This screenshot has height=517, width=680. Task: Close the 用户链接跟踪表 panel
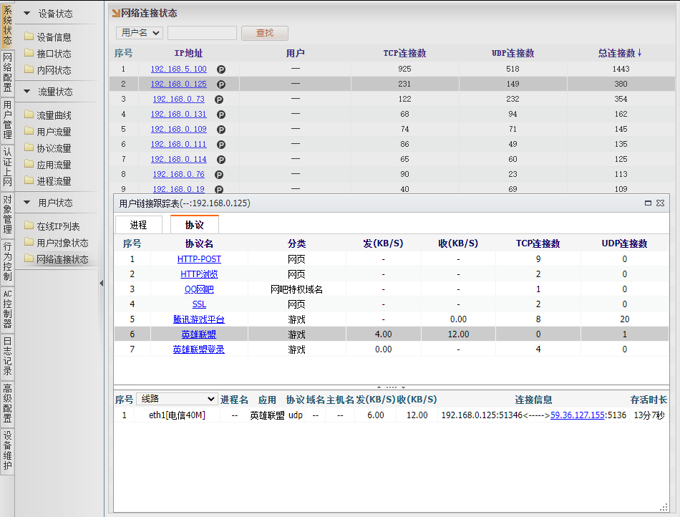tap(660, 203)
